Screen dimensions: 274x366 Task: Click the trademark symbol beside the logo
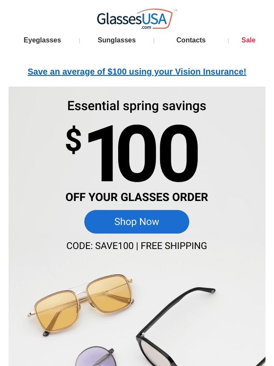point(176,10)
